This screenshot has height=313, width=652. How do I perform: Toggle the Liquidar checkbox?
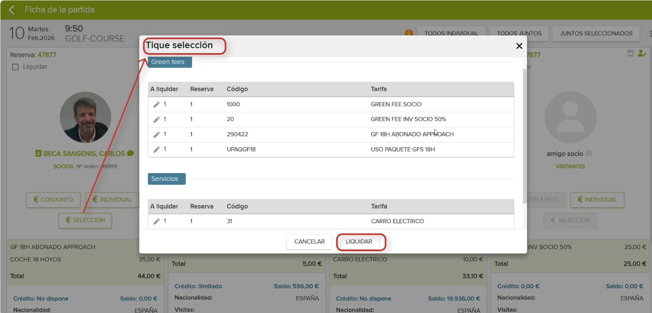pyautogui.click(x=16, y=67)
